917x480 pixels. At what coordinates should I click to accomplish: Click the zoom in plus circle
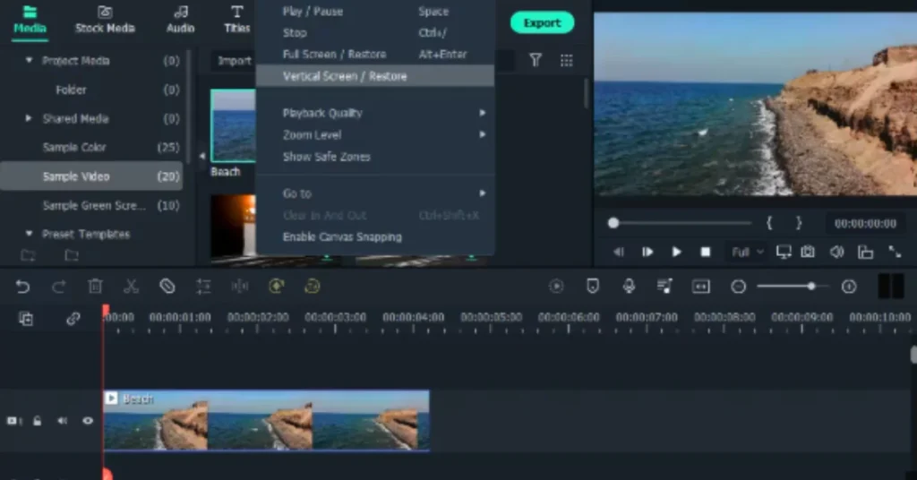849,287
